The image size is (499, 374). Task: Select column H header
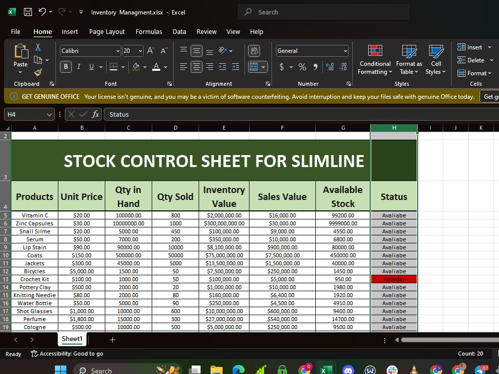[394, 128]
